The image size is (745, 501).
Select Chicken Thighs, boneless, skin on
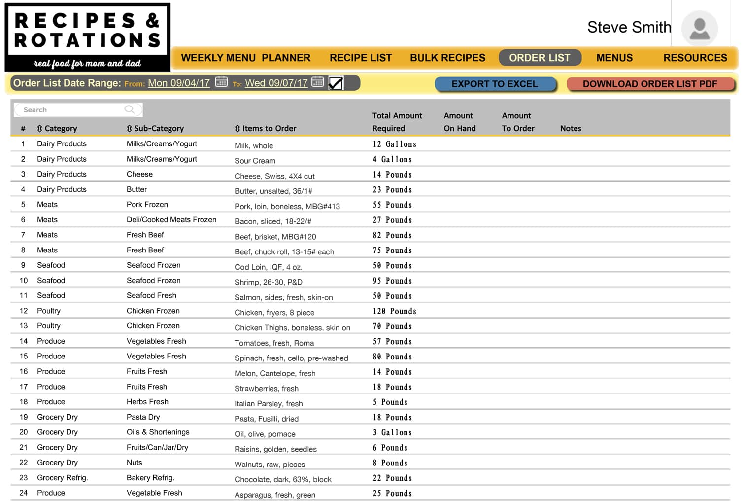click(x=293, y=328)
